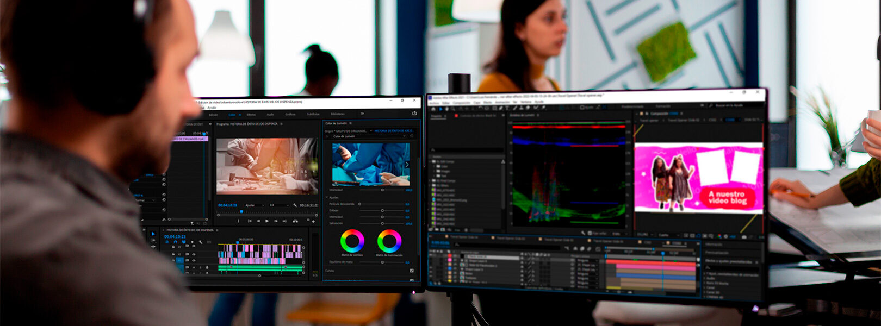
Task: Click the Home icon in After Effects toolbar
Action: click(x=433, y=109)
